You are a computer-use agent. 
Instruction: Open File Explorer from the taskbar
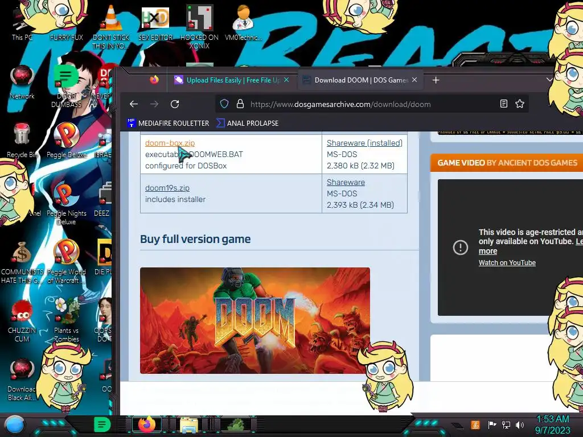pos(189,425)
